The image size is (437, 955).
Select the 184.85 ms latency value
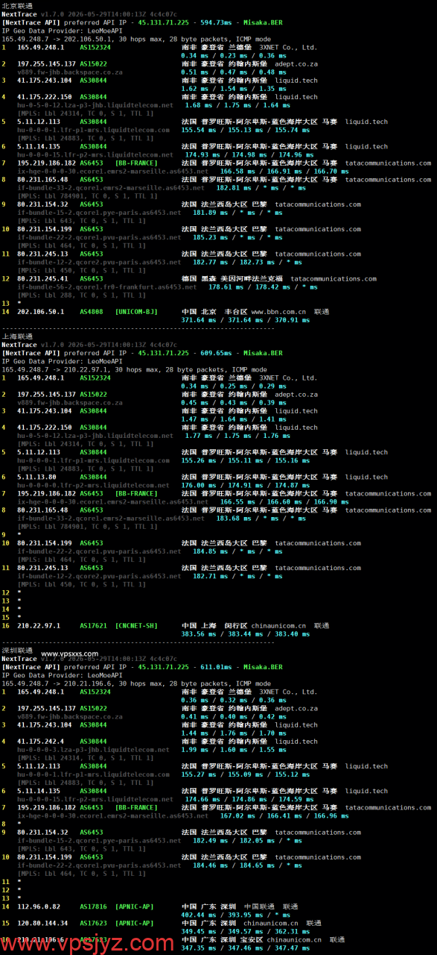click(210, 551)
